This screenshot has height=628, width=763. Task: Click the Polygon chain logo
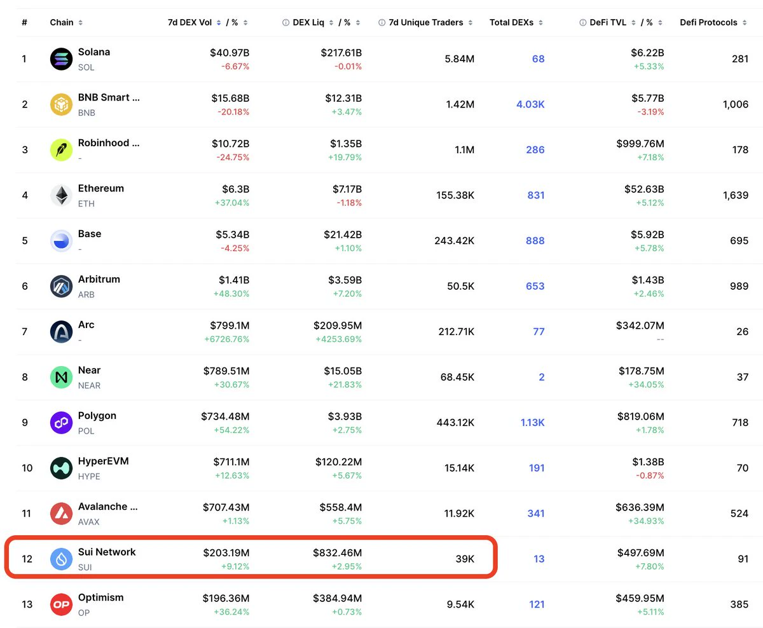tap(61, 423)
